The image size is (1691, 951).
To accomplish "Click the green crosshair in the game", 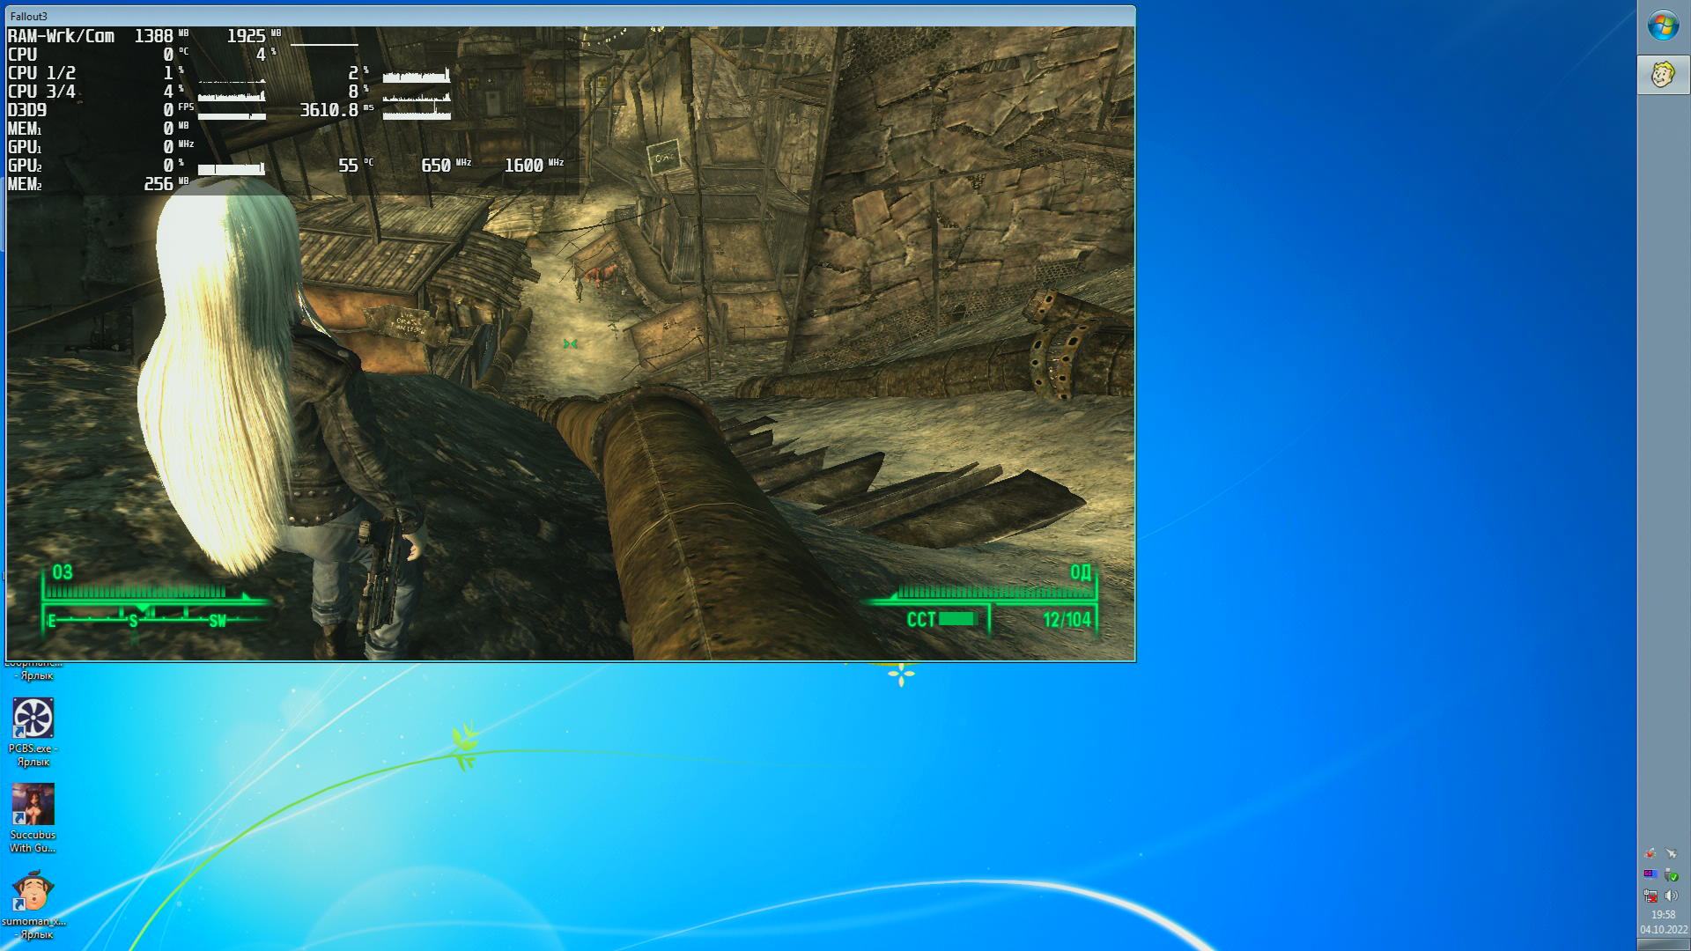I will click(x=570, y=343).
